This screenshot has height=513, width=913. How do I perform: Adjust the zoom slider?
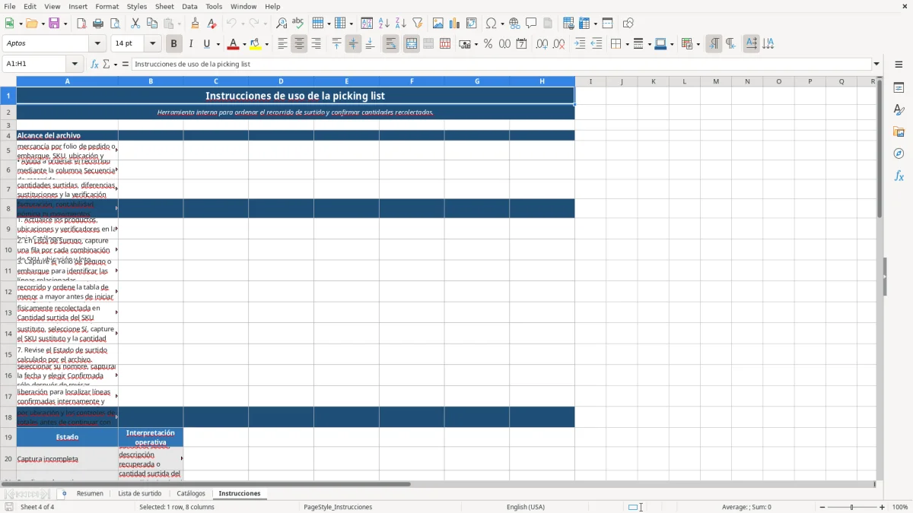pos(852,507)
